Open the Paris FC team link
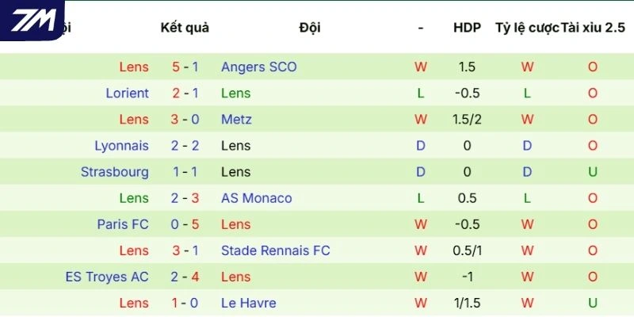Viewport: 634px width, 317px height. tap(123, 224)
